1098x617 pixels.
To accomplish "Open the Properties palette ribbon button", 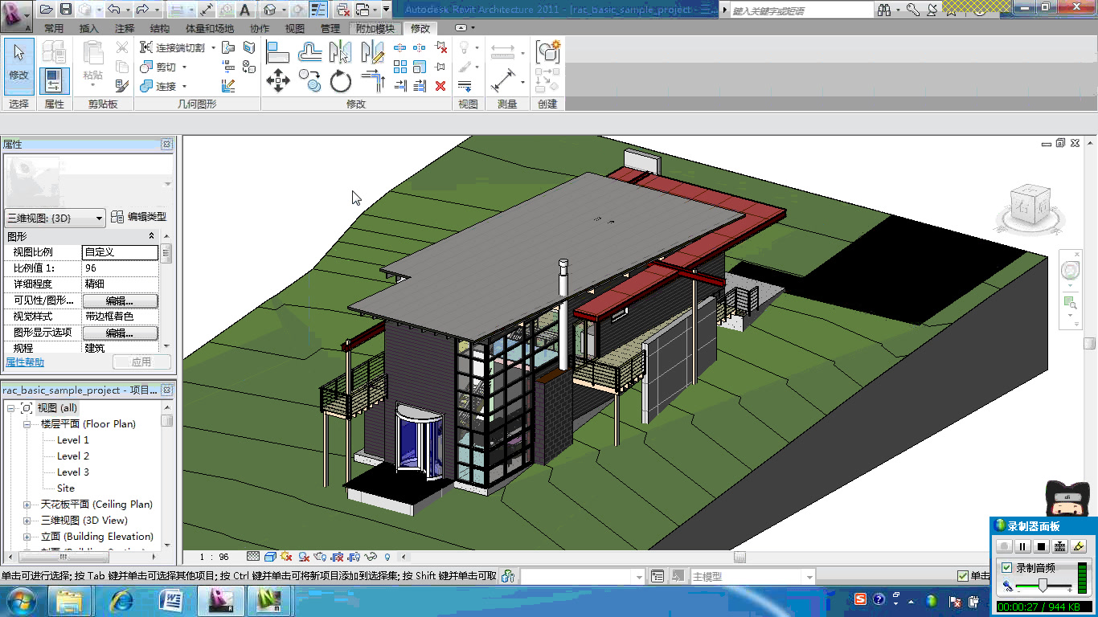I will click(54, 80).
